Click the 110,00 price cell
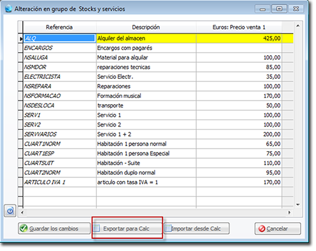 (239, 163)
